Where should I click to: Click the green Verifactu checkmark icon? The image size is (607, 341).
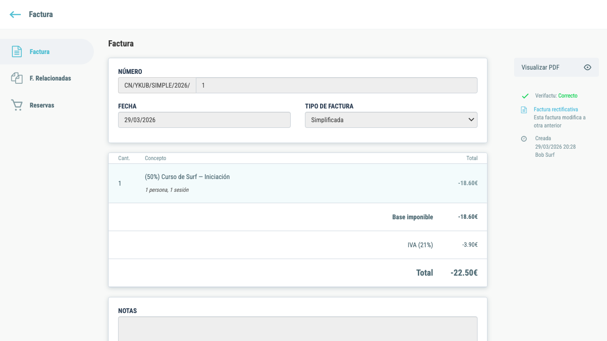pyautogui.click(x=525, y=96)
